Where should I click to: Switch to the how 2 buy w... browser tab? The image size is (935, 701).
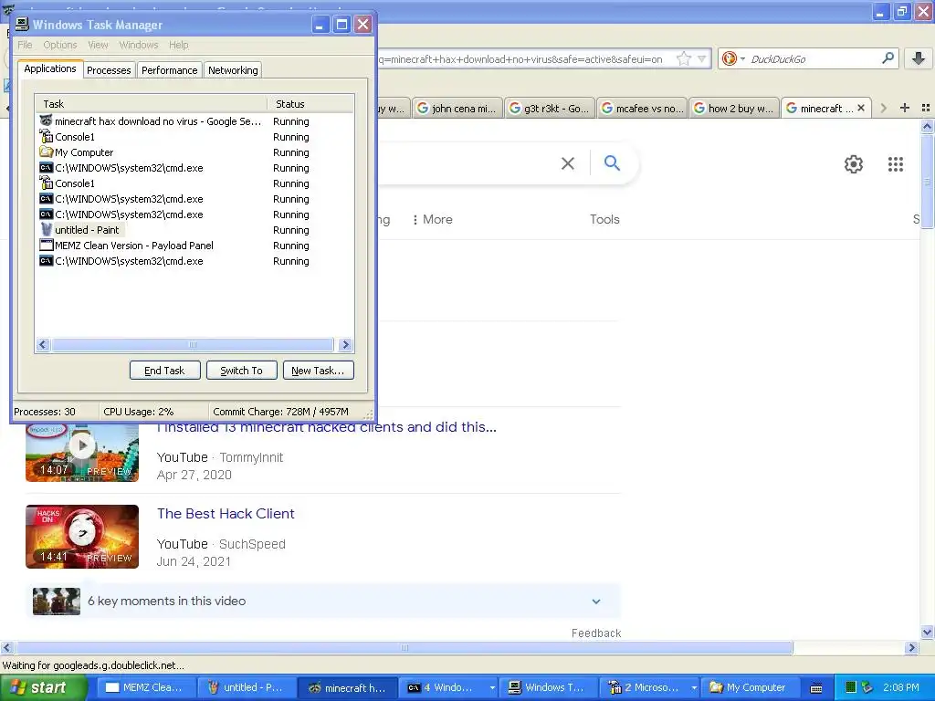pos(735,108)
